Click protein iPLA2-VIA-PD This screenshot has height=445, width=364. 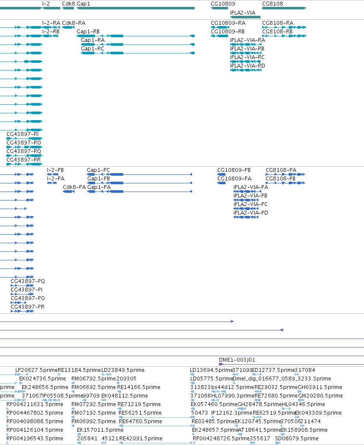[x=246, y=217]
